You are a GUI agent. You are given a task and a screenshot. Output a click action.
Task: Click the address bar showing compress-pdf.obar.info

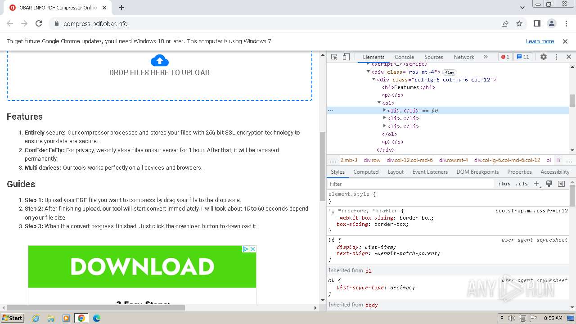95,23
